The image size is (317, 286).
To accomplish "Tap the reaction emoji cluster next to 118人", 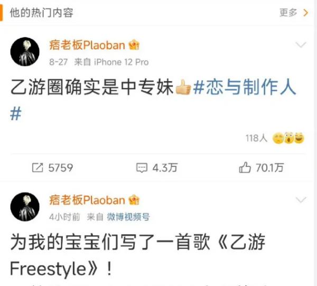I will 288,138.
